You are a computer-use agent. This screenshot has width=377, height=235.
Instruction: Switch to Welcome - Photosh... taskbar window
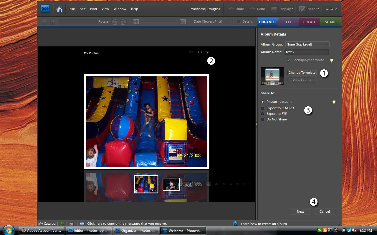[x=183, y=231]
